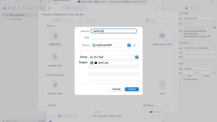
Task: Adjust the Tab width stepper
Action: point(197,73)
